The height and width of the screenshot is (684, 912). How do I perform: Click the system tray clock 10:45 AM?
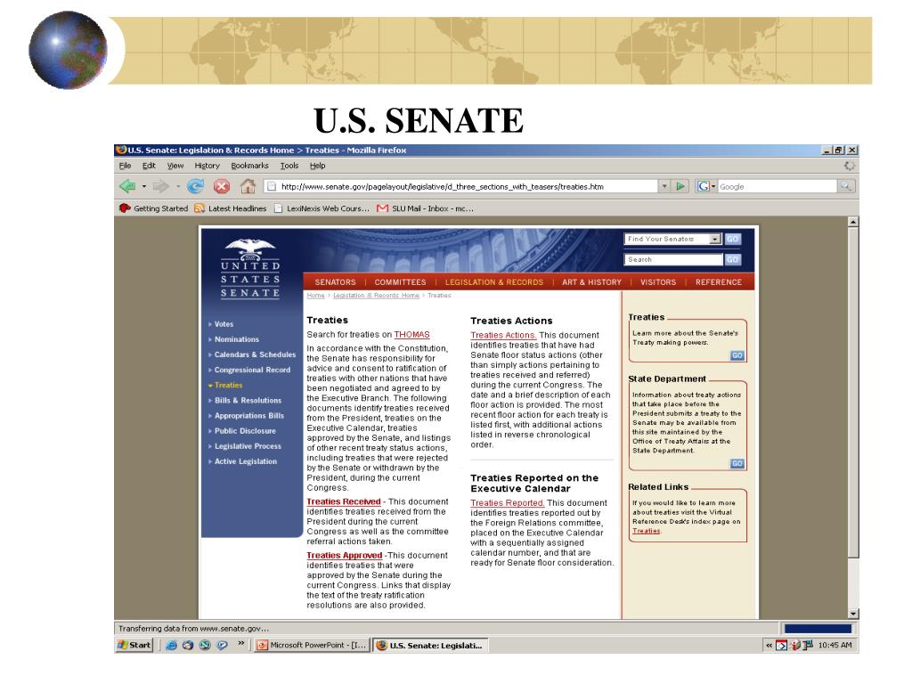835,645
